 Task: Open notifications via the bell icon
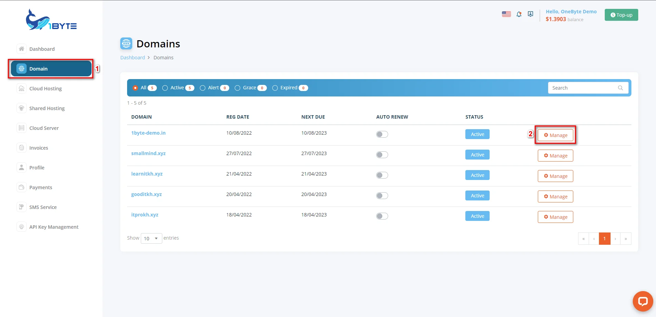(519, 14)
